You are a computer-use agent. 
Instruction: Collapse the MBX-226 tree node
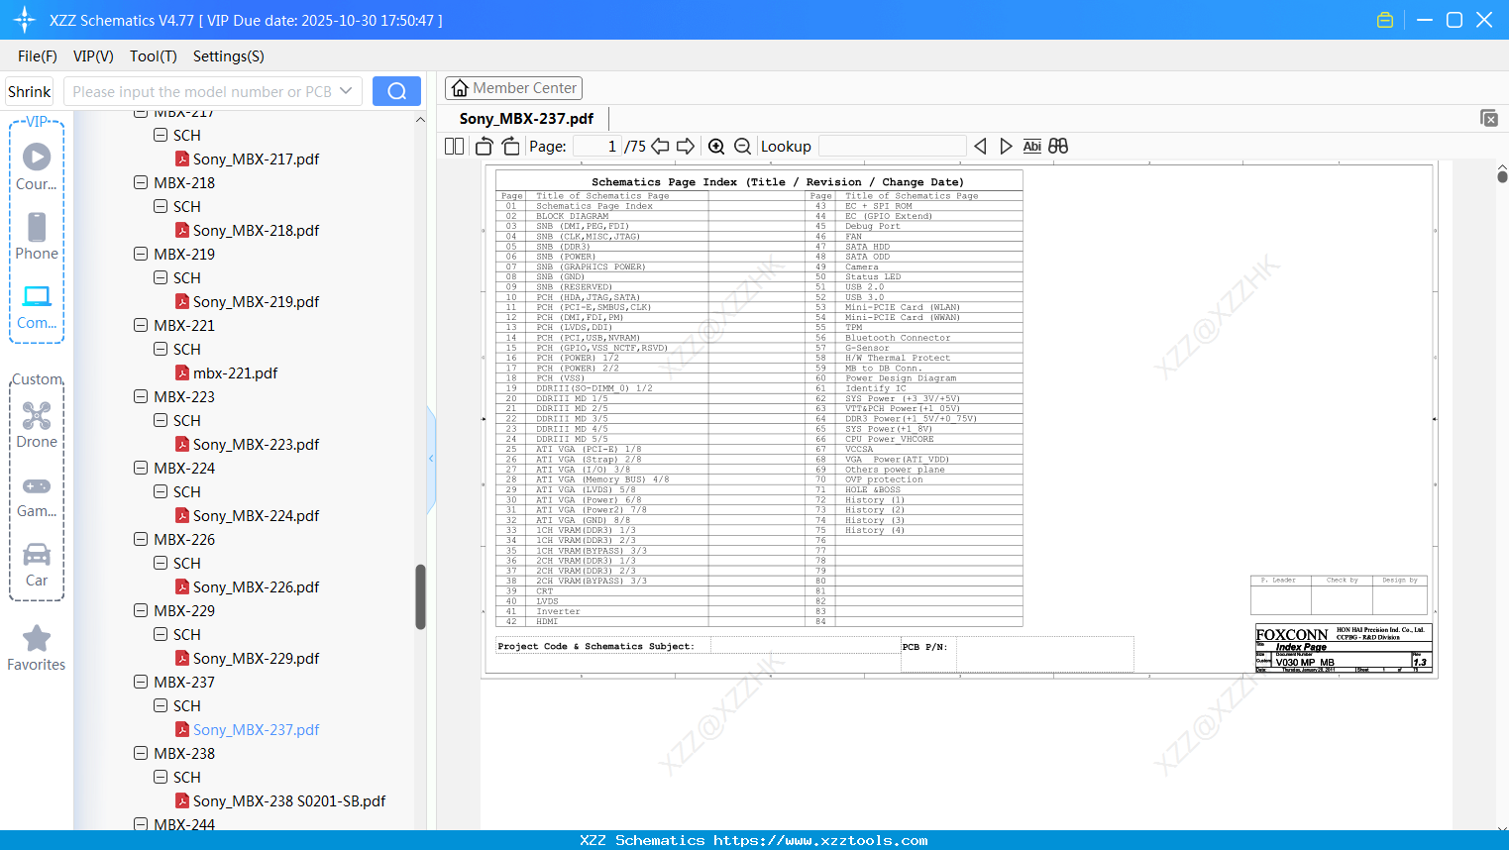click(x=141, y=540)
